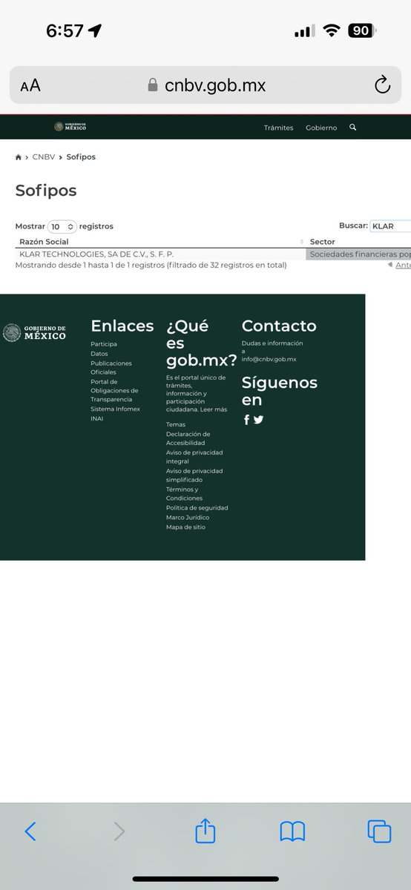Open the AA reader text-size menu
The width and height of the screenshot is (411, 890).
point(30,86)
